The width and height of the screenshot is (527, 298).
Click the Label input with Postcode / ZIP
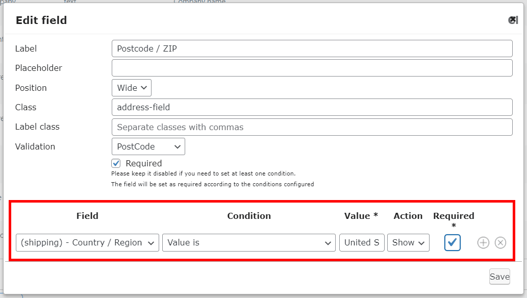312,49
